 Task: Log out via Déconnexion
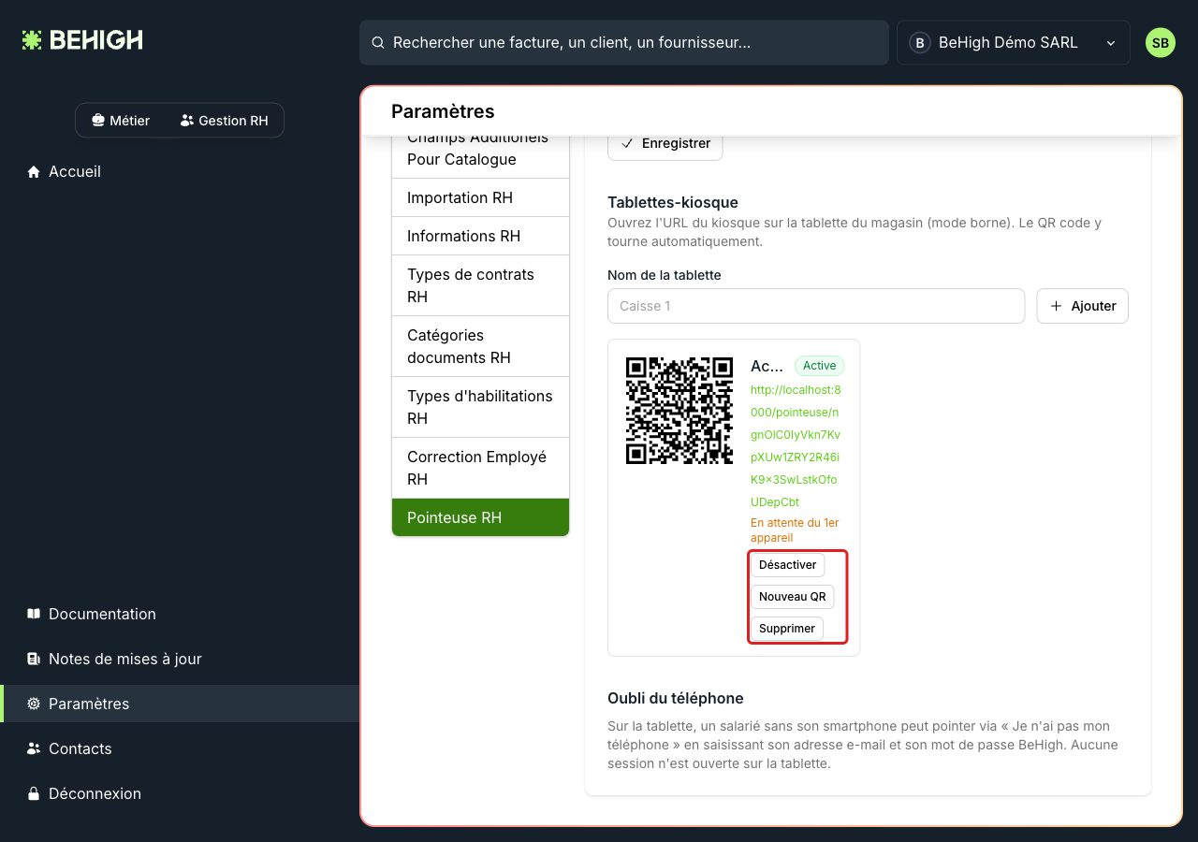click(180, 794)
